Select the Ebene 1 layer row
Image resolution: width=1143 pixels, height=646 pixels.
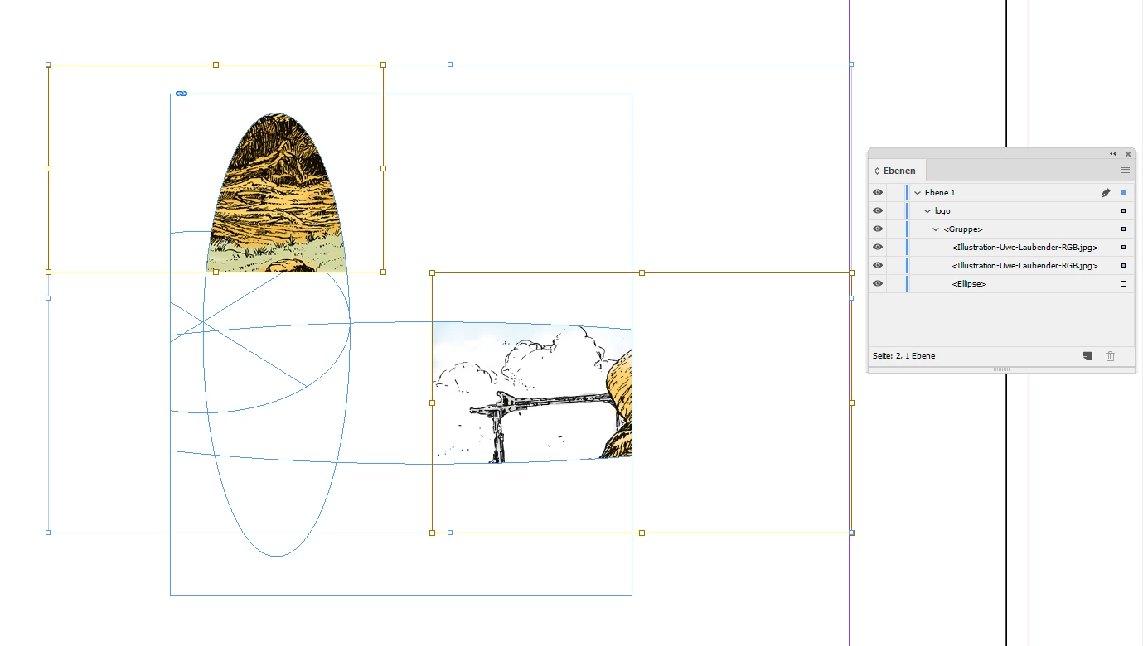(1001, 193)
